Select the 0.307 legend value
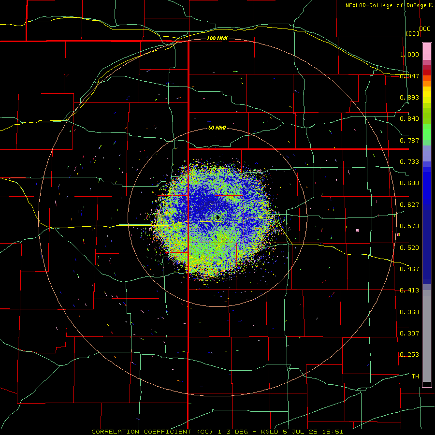Screen dimensions: 435x435 [409, 333]
